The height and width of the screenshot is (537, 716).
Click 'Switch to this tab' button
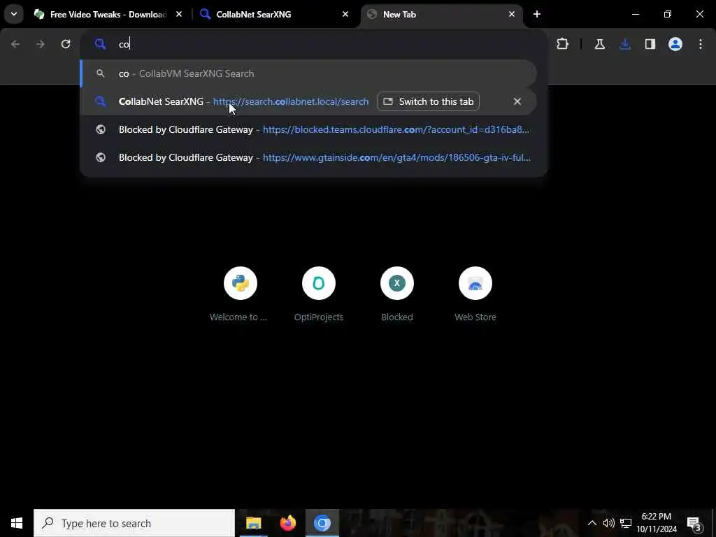(x=429, y=101)
